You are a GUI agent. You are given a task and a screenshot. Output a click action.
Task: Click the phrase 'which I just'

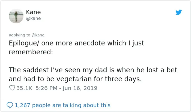pos(126,43)
